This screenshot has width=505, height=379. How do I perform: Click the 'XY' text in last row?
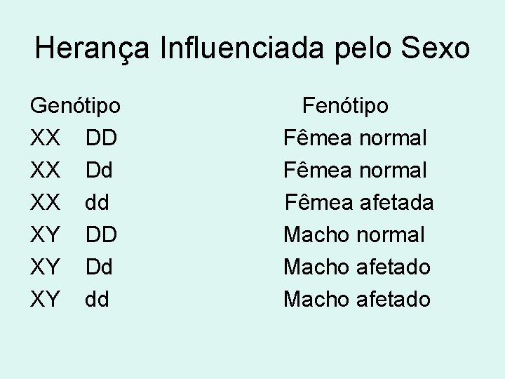(45, 300)
